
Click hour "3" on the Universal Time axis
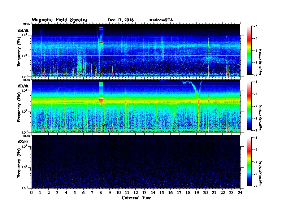57,192
